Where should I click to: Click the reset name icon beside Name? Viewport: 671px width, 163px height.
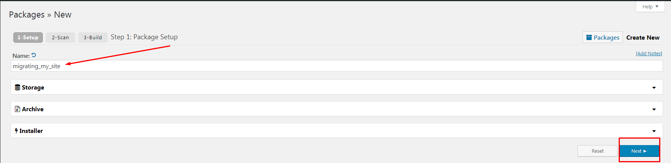(34, 55)
